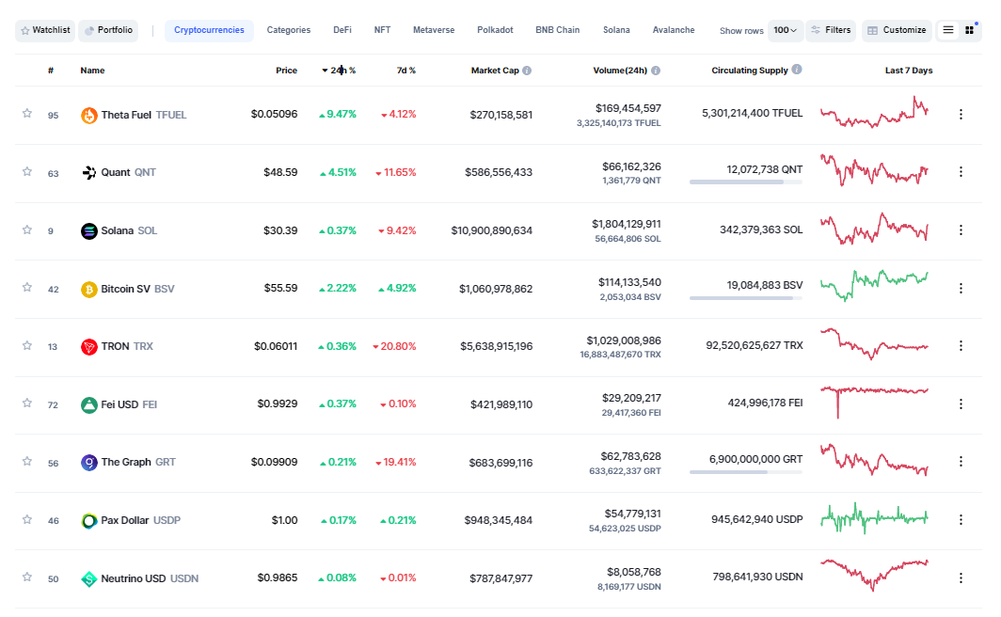The height and width of the screenshot is (617, 1001).
Task: Click the Bitcoin SV coin logo
Action: [x=88, y=289]
